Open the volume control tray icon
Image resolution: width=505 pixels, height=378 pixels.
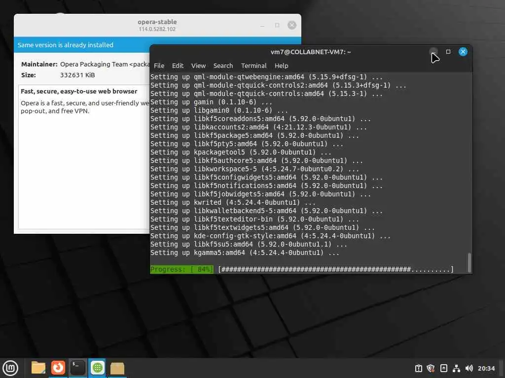pyautogui.click(x=469, y=368)
